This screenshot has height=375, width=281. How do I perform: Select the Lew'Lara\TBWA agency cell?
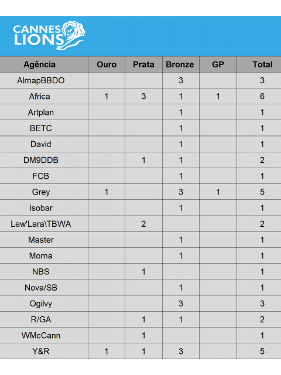[44, 224]
